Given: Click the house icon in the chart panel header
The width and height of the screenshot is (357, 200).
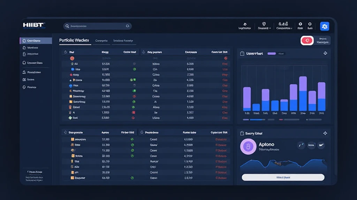Looking at the screenshot, I should (x=241, y=53).
